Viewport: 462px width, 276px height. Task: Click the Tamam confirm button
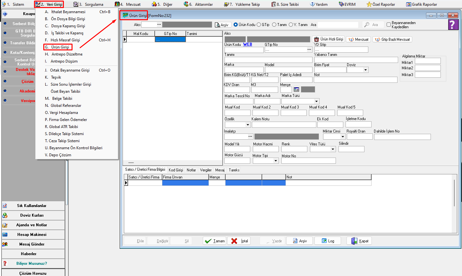(x=215, y=241)
